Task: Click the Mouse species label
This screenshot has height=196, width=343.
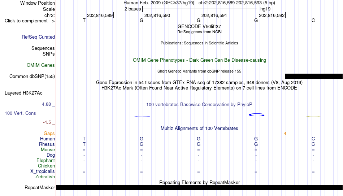Action: [x=48, y=150]
